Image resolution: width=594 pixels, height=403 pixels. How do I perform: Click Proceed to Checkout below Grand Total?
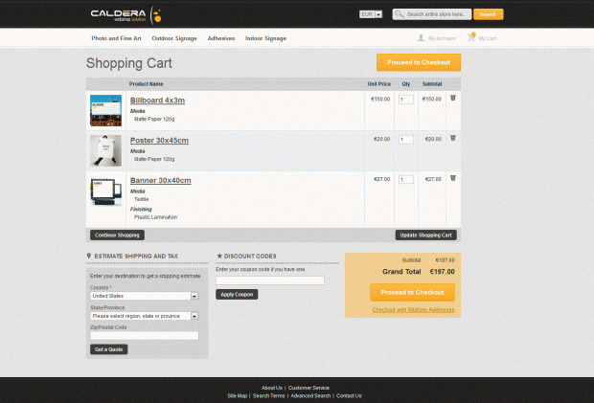[x=412, y=293]
